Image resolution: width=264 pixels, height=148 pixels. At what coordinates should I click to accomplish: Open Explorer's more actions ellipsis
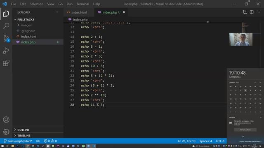tap(57, 12)
